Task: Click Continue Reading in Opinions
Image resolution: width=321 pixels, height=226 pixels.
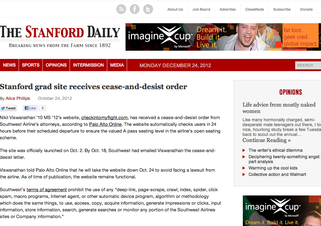Action: pos(266,140)
